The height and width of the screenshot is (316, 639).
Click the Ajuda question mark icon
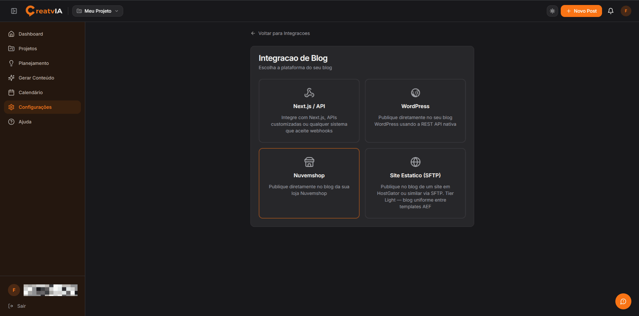click(11, 122)
